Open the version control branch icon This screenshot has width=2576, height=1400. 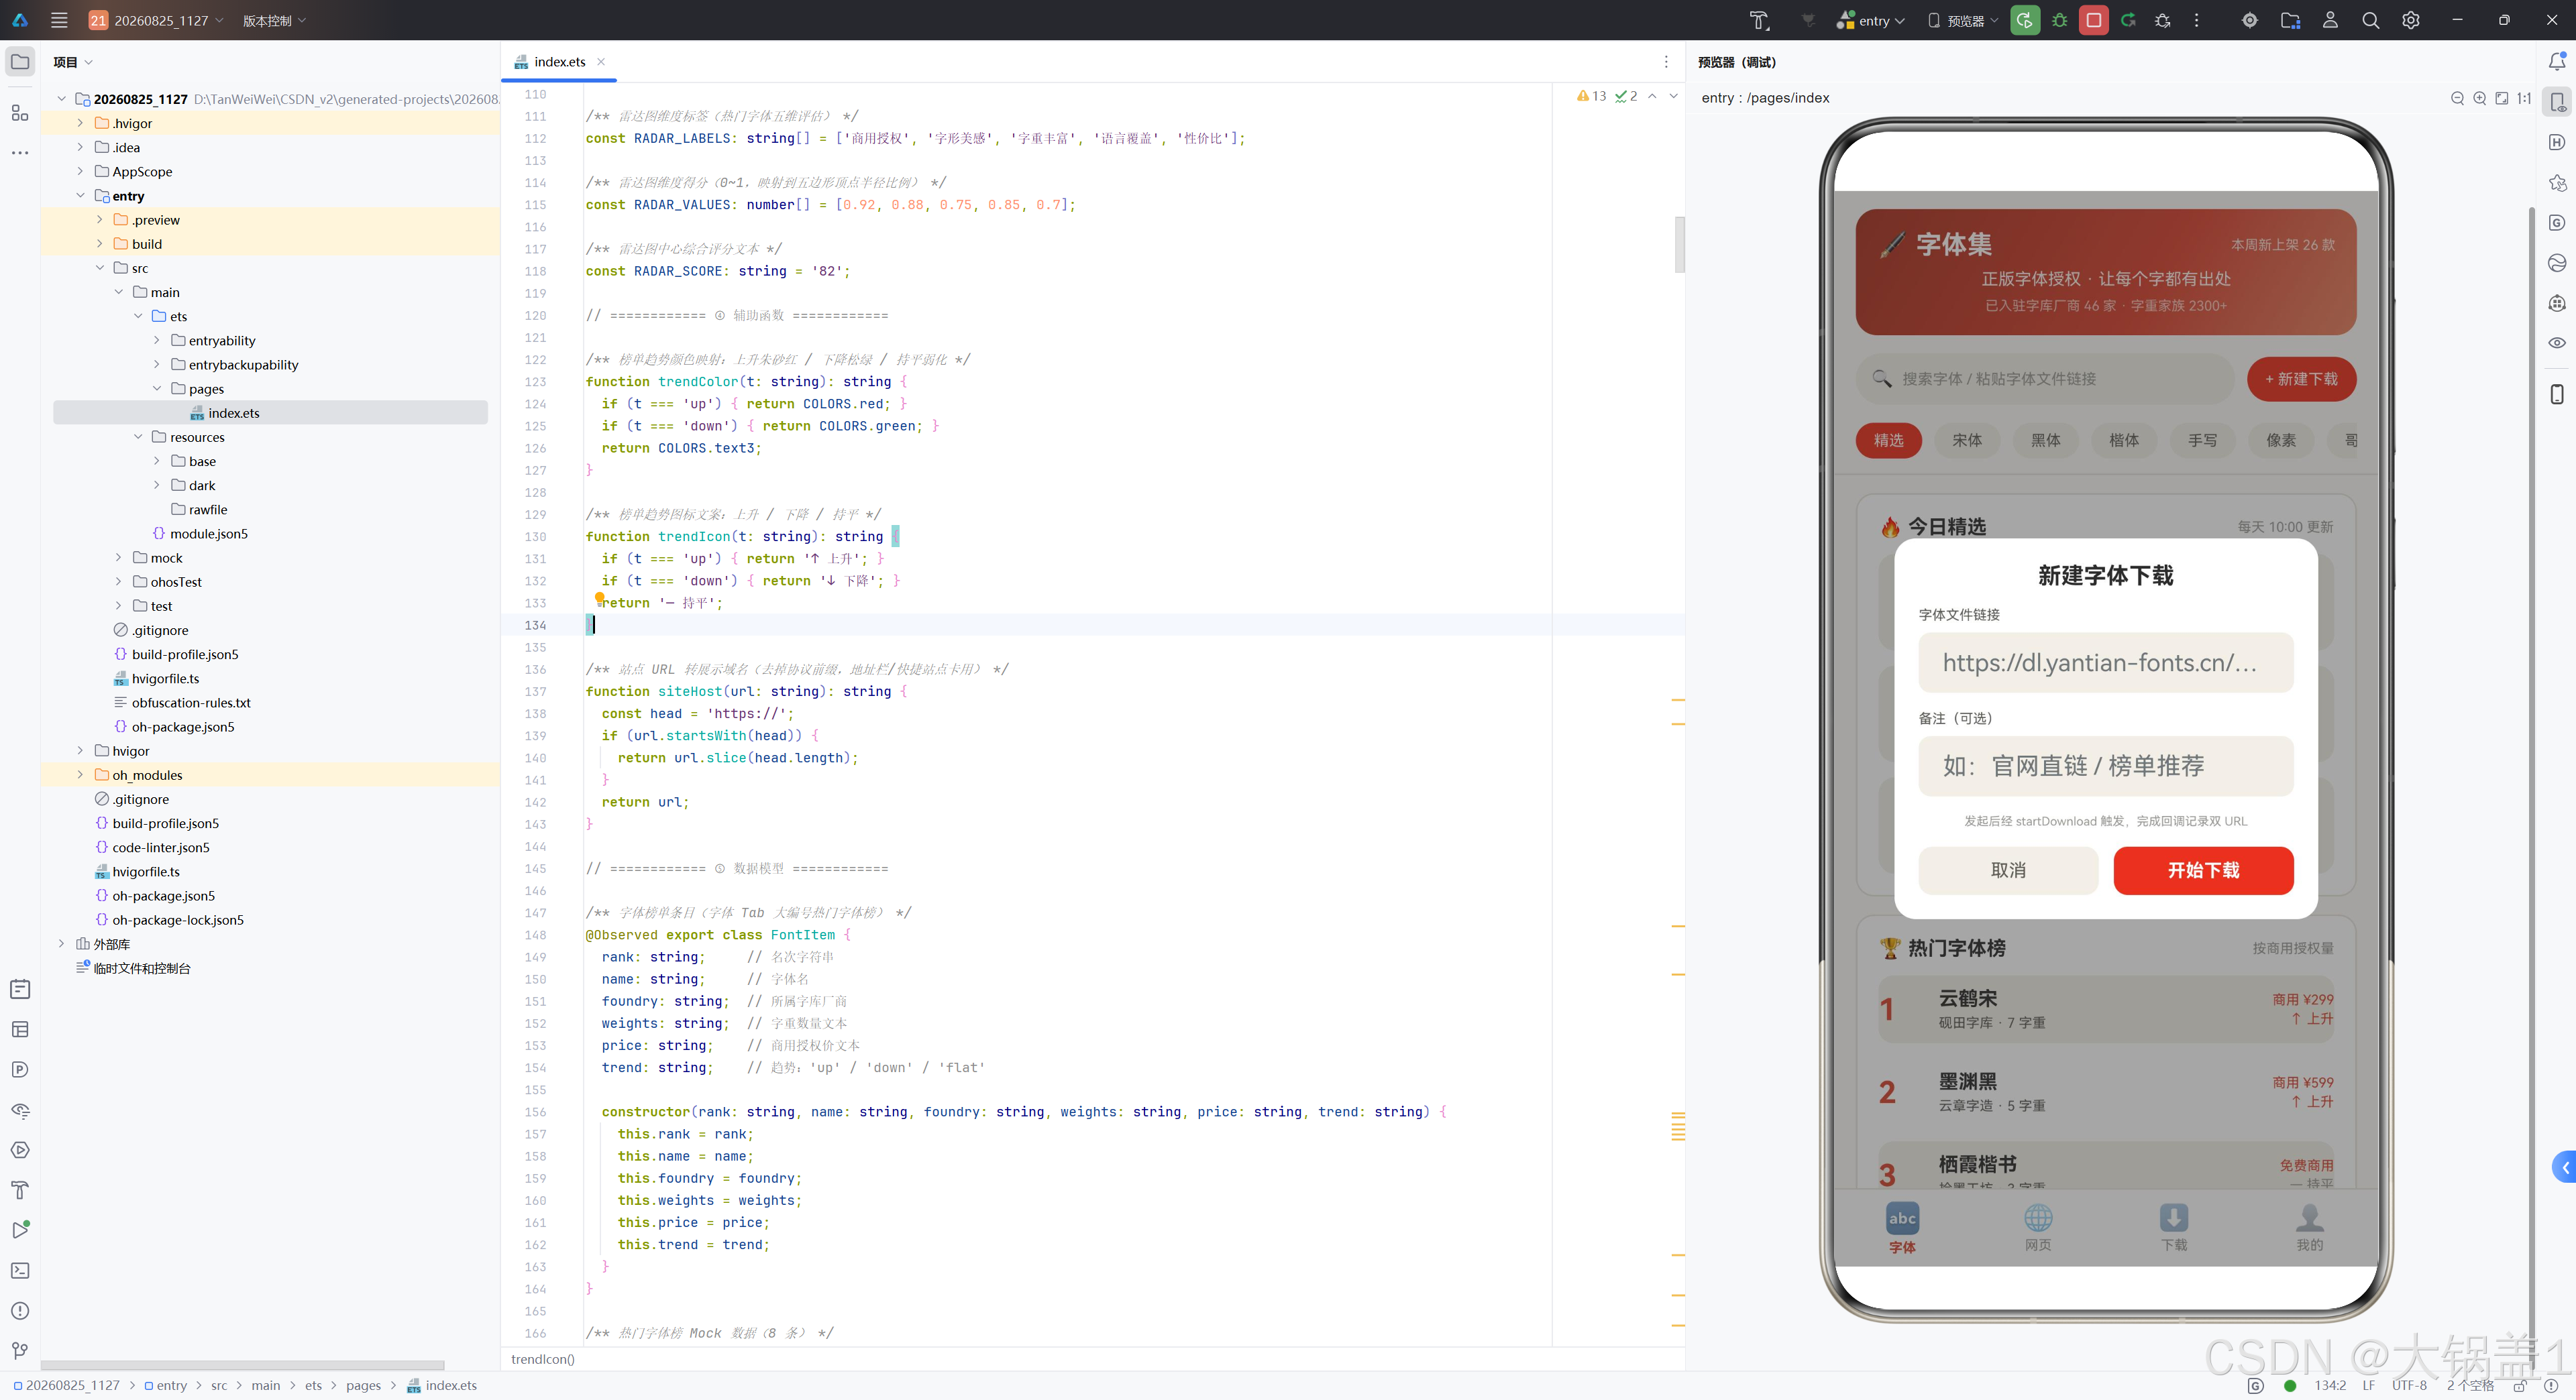[x=20, y=1351]
